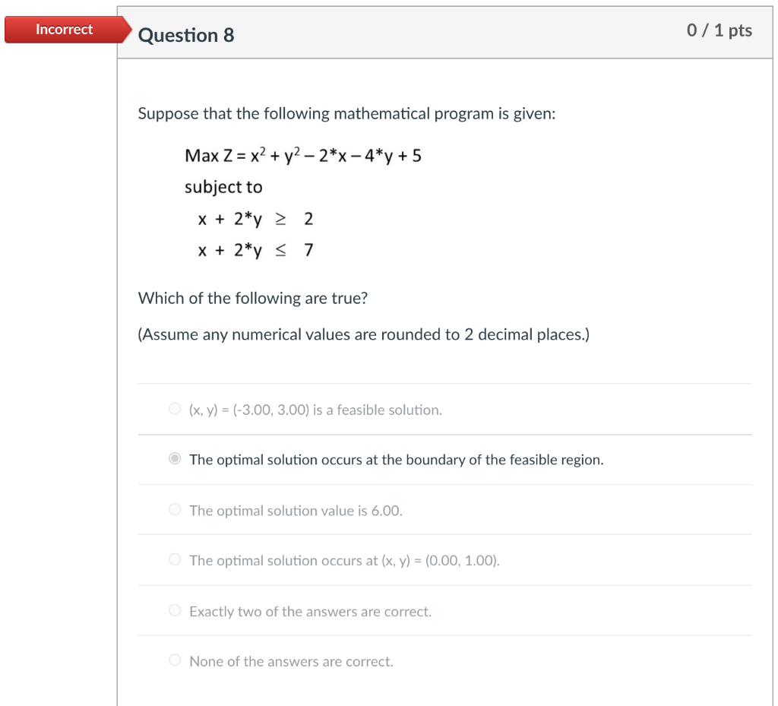Click the problem statement introduction sentence
778x706 pixels.
[x=346, y=114]
